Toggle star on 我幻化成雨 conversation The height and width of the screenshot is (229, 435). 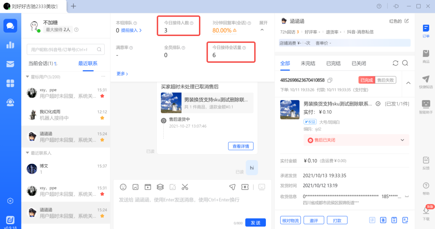point(102,118)
